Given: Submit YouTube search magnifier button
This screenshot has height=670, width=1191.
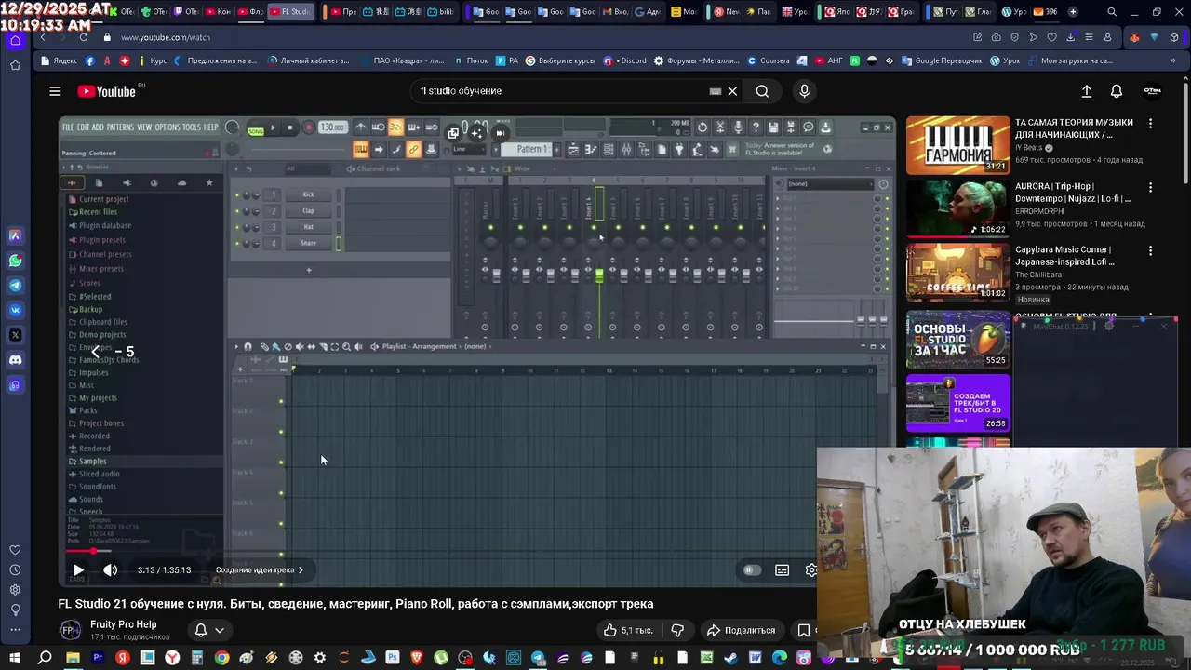Looking at the screenshot, I should (x=762, y=91).
